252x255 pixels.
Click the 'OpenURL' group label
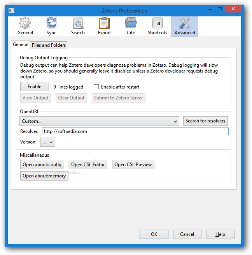pyautogui.click(x=30, y=112)
